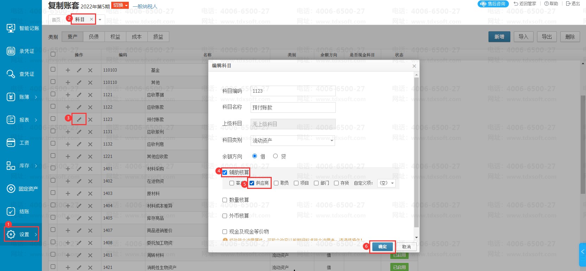
Task: Open the 切换 period dropdown
Action: coord(120,5)
